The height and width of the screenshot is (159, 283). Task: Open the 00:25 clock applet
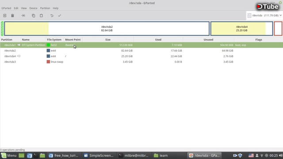[274, 155]
